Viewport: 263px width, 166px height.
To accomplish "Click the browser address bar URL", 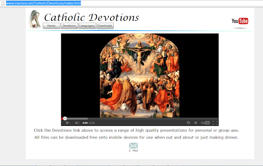I will tap(44, 3).
